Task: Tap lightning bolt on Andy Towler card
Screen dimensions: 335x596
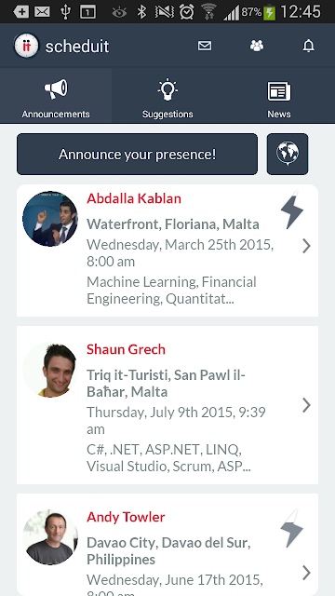Action: pos(291,528)
